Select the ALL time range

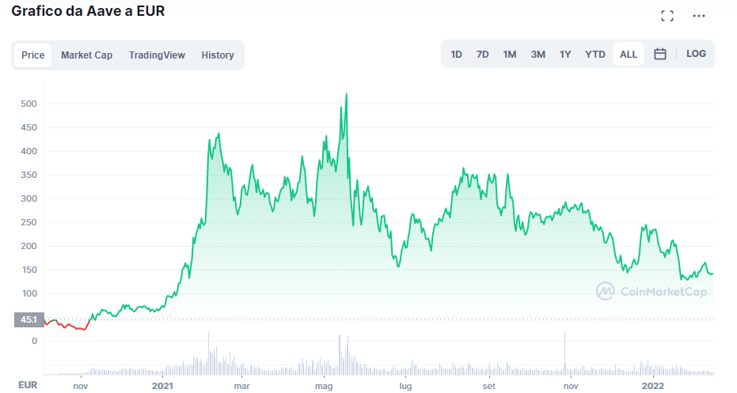coord(629,55)
